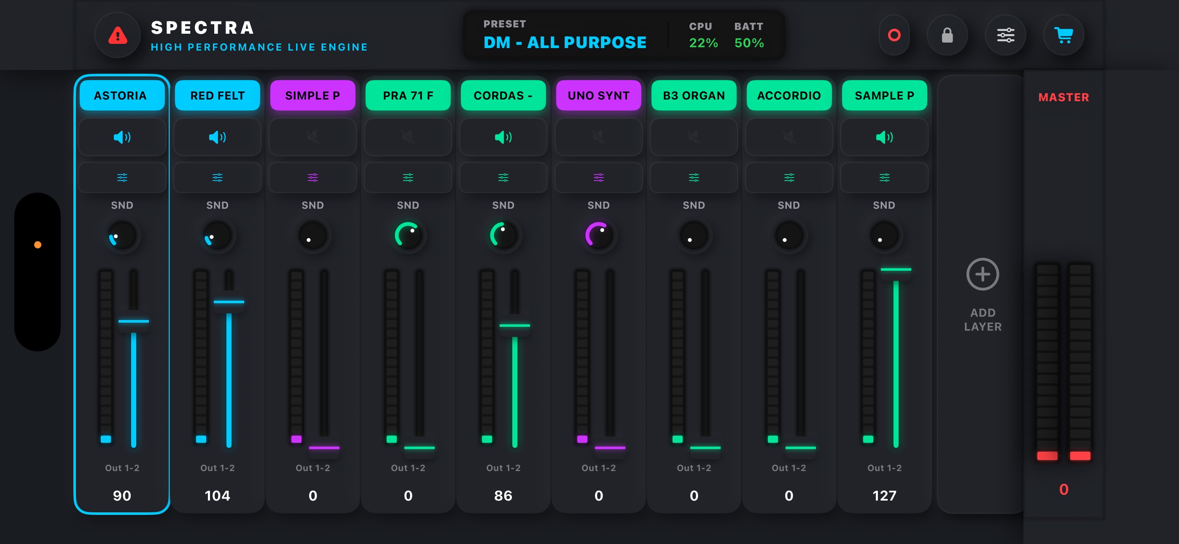Open global mixer settings sliders icon
Image resolution: width=1179 pixels, height=544 pixels.
click(1006, 35)
